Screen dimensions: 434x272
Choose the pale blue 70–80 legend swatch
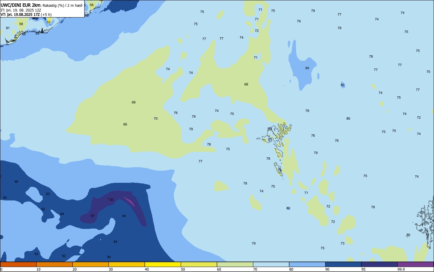(x=271, y=264)
